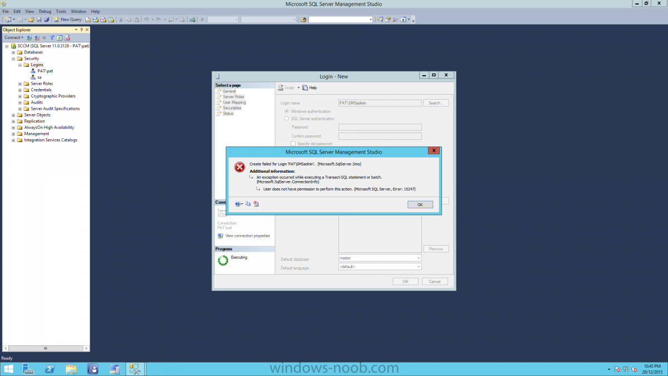This screenshot has width=668, height=376.
Task: Collapse the Logins tree node
Action: click(20, 65)
